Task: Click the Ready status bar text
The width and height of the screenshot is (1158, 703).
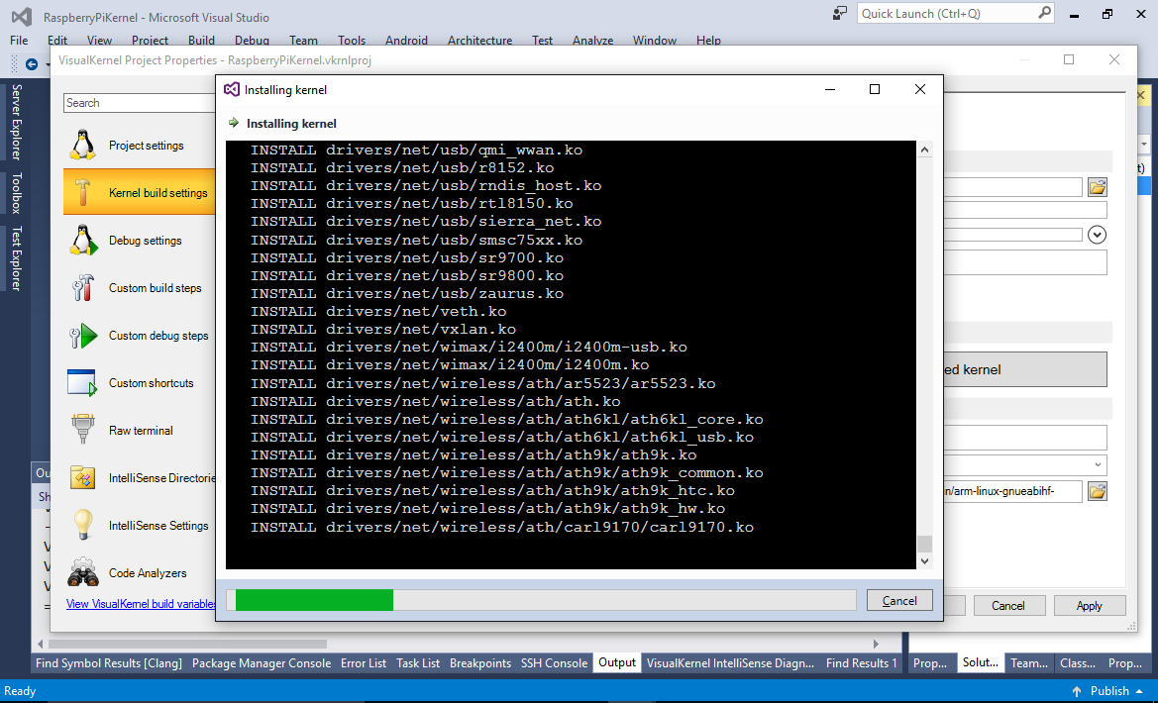Action: coord(20,691)
